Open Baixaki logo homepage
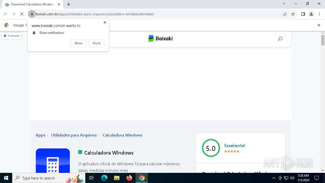Image resolution: width=325 pixels, height=183 pixels. [x=160, y=38]
